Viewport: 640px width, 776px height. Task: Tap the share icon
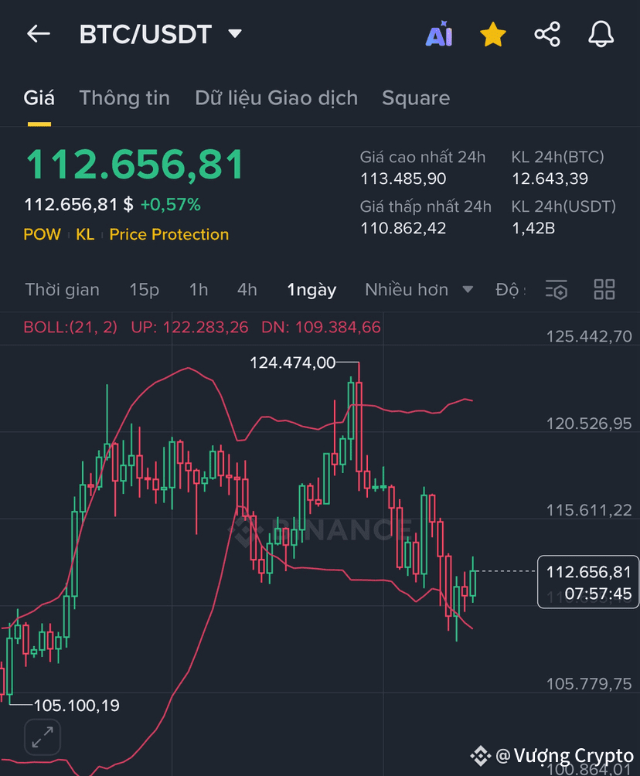(547, 34)
